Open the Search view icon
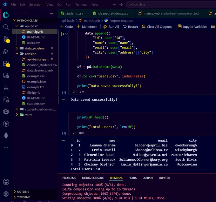Image resolution: width=216 pixels, height=202 pixels. pyautogui.click(x=6, y=27)
